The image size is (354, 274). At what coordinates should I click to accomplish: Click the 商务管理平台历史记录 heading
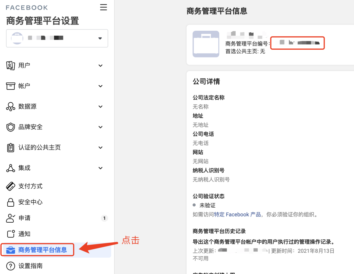pos(219,231)
